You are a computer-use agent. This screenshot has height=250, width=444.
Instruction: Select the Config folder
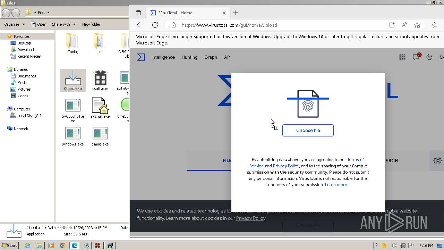[73, 43]
